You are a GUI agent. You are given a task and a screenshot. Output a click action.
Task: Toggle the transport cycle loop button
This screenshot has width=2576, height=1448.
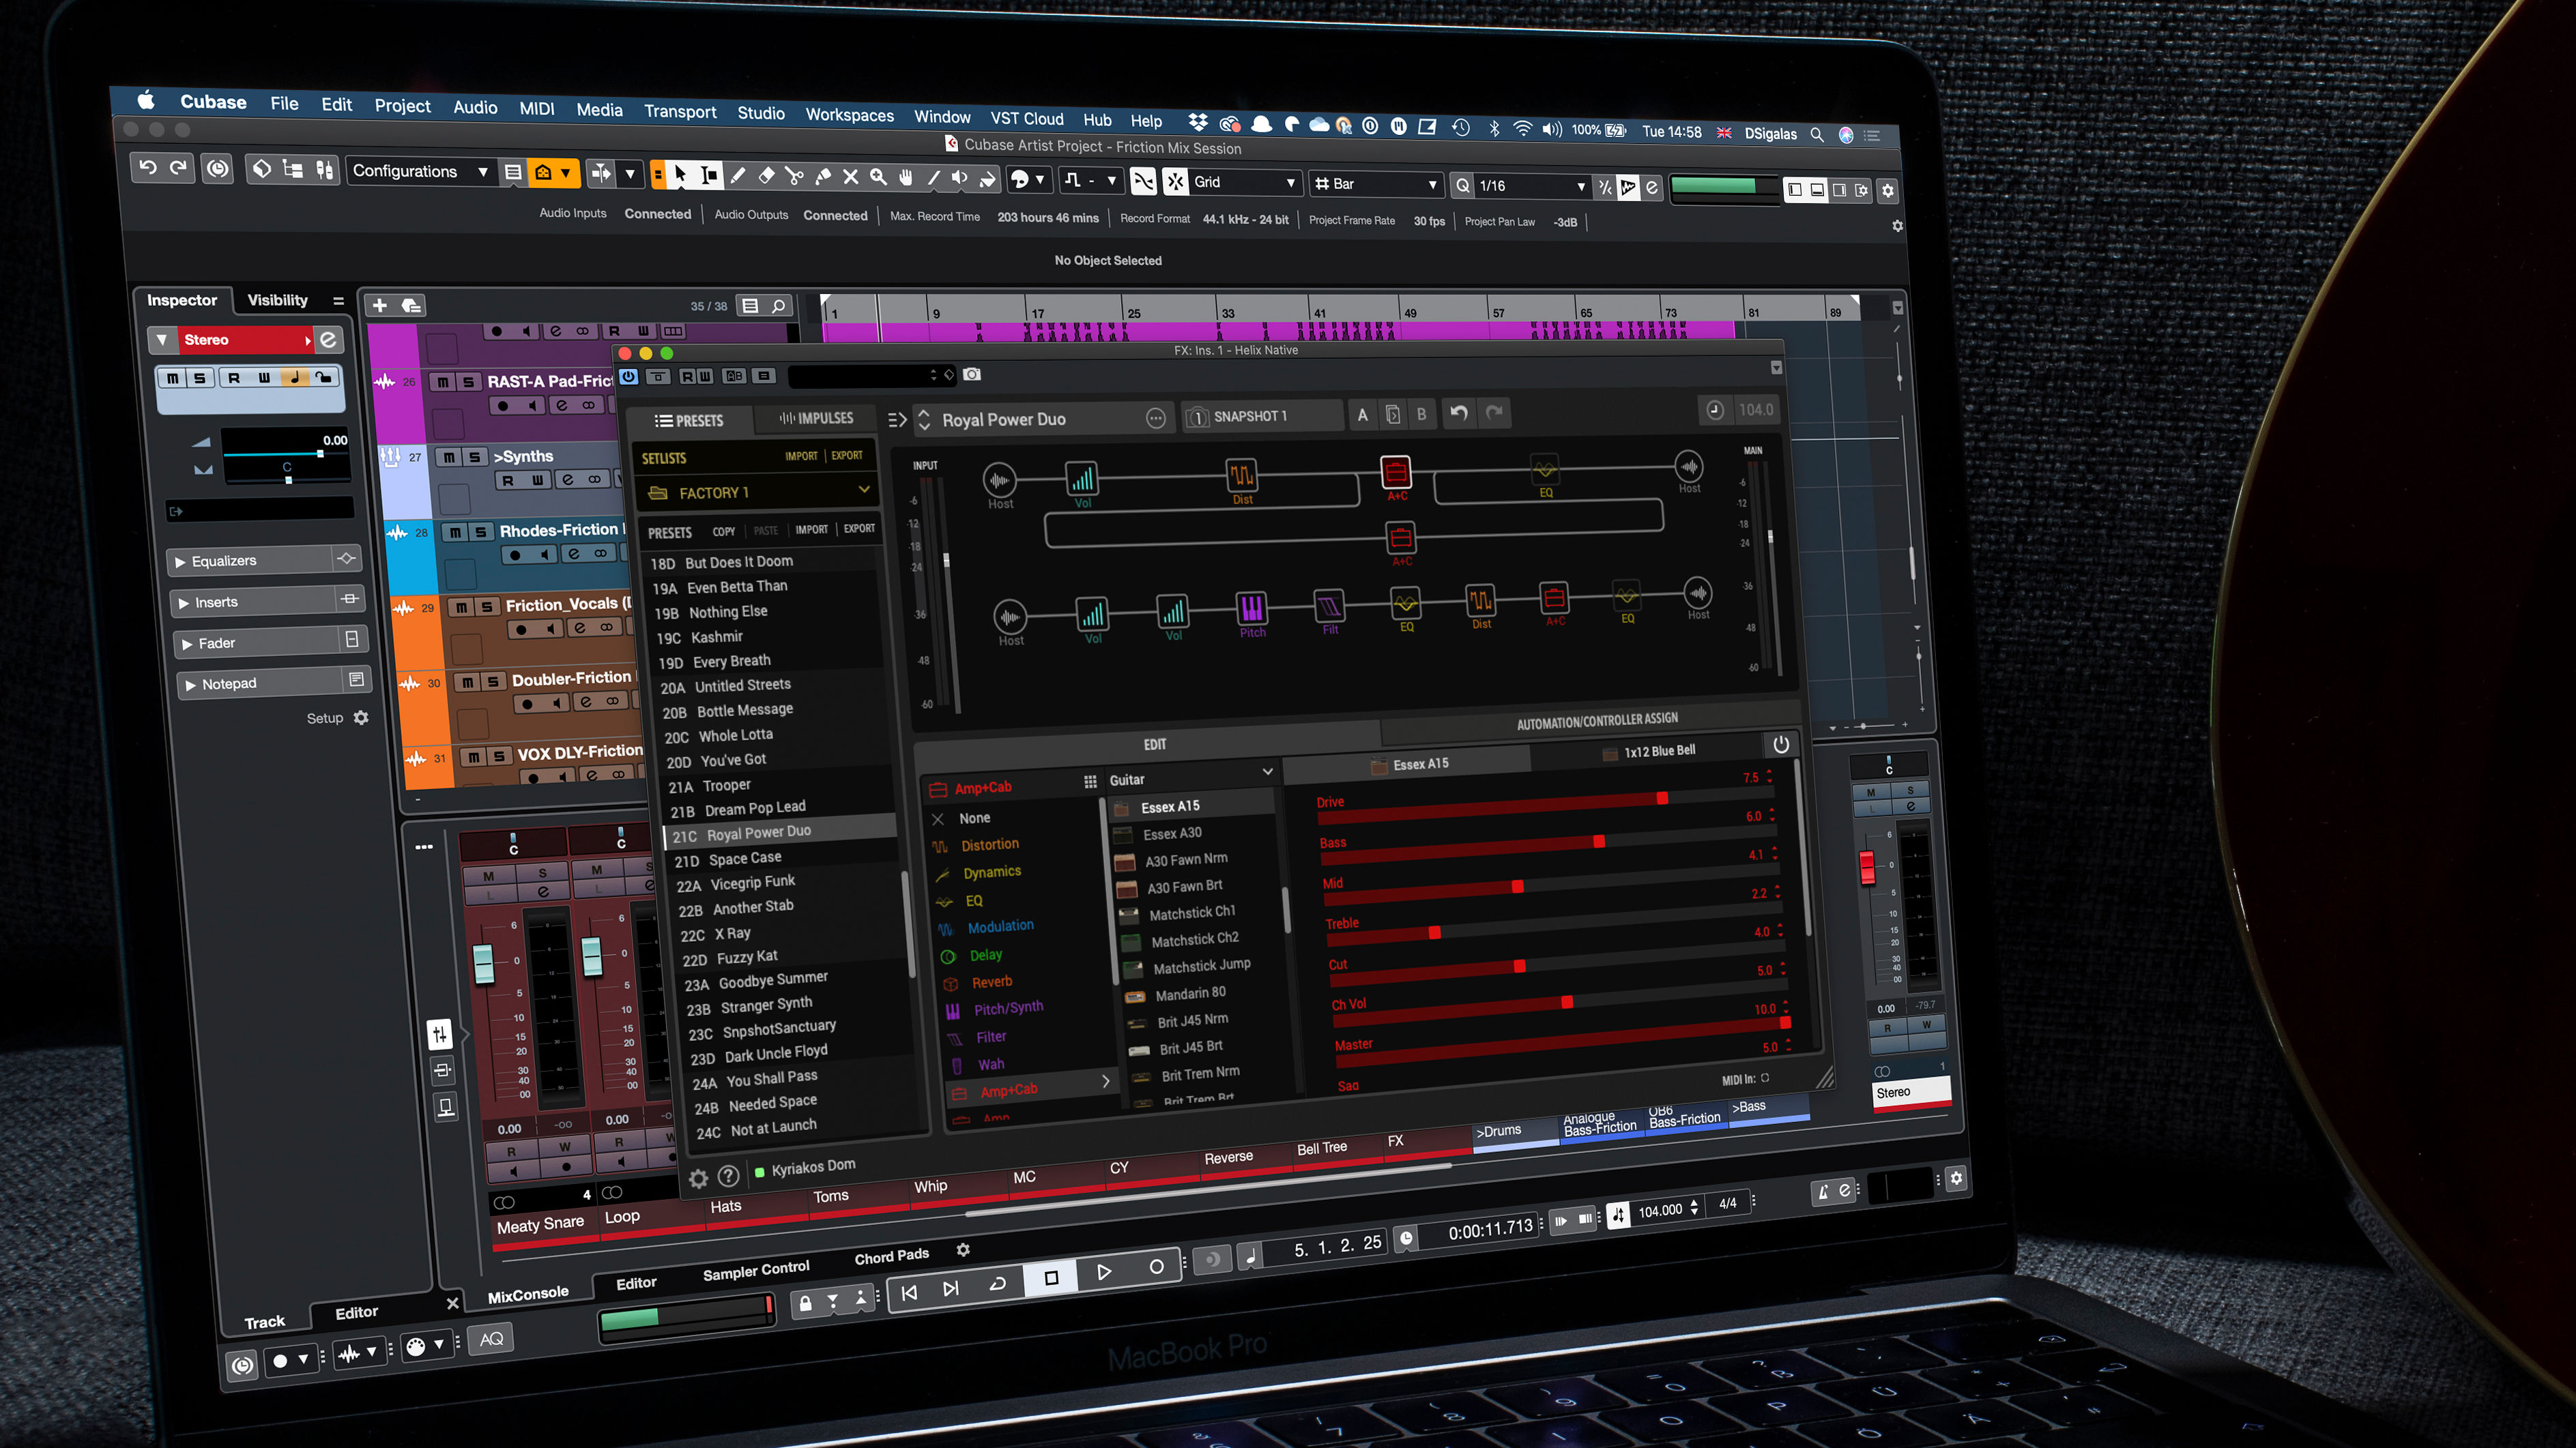click(997, 1284)
